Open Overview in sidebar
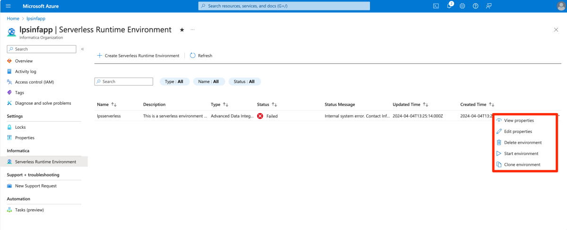 click(x=24, y=61)
